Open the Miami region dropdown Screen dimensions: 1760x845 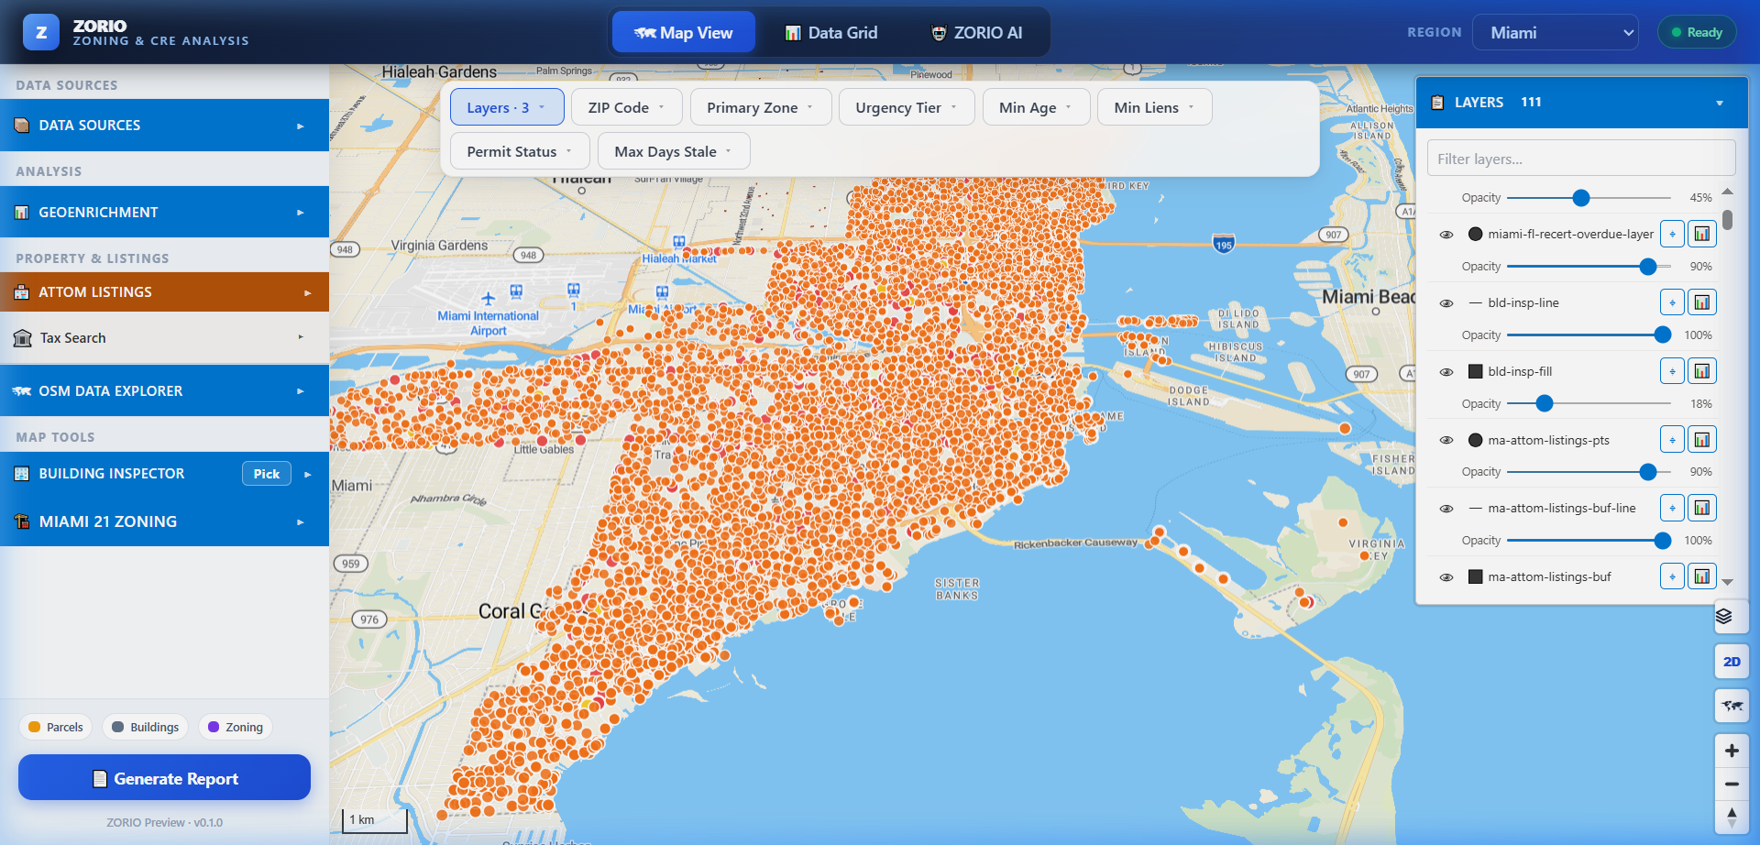pos(1556,32)
